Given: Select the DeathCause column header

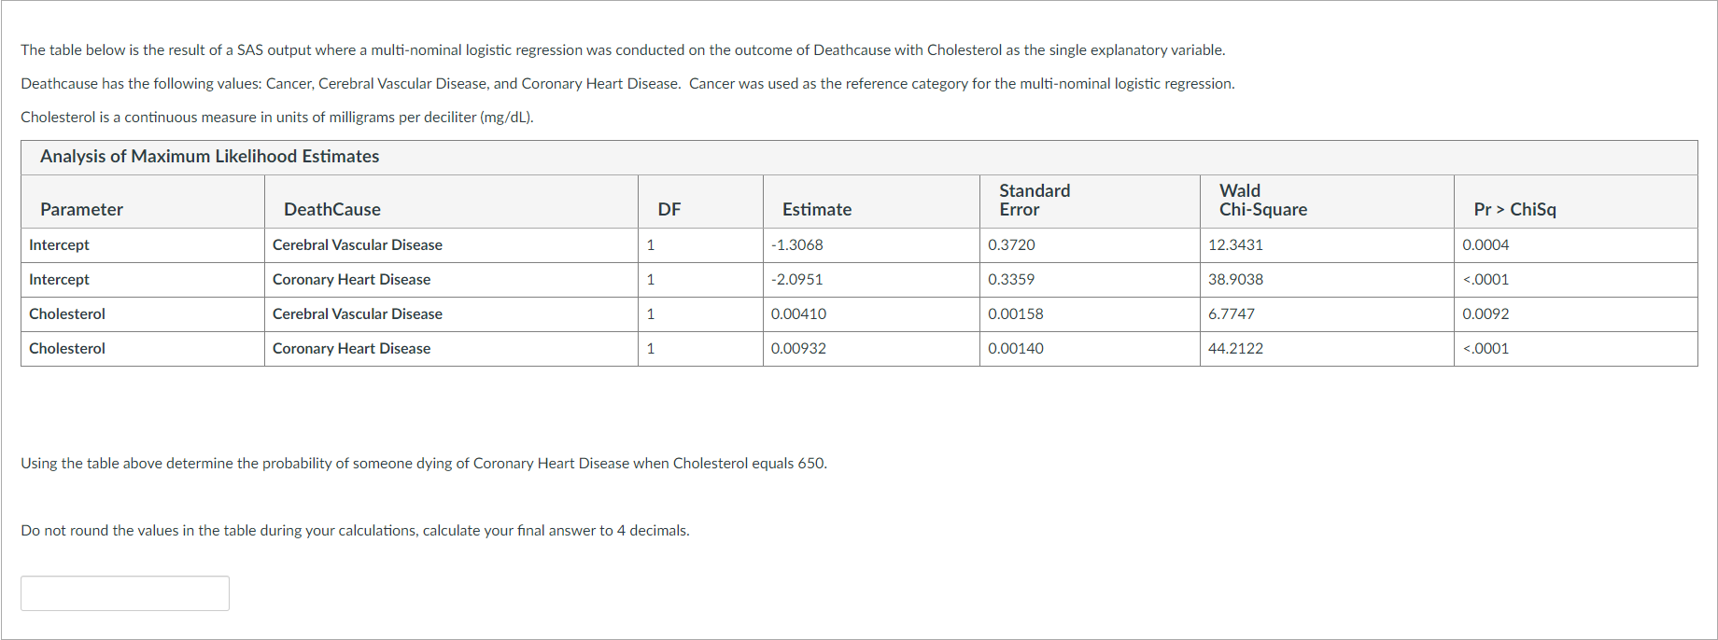Looking at the screenshot, I should point(331,209).
